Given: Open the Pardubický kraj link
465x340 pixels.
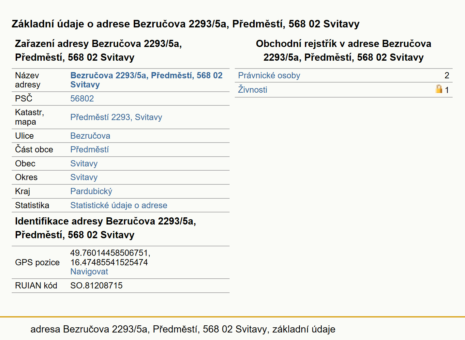Looking at the screenshot, I should click(x=91, y=191).
